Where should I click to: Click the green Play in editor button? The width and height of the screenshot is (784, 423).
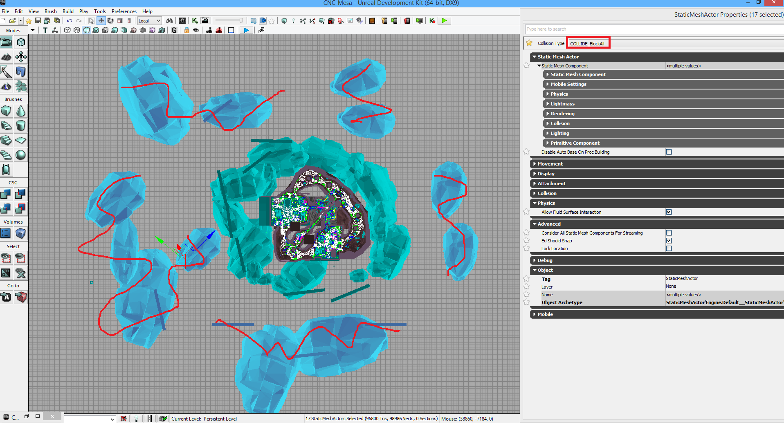coord(444,21)
